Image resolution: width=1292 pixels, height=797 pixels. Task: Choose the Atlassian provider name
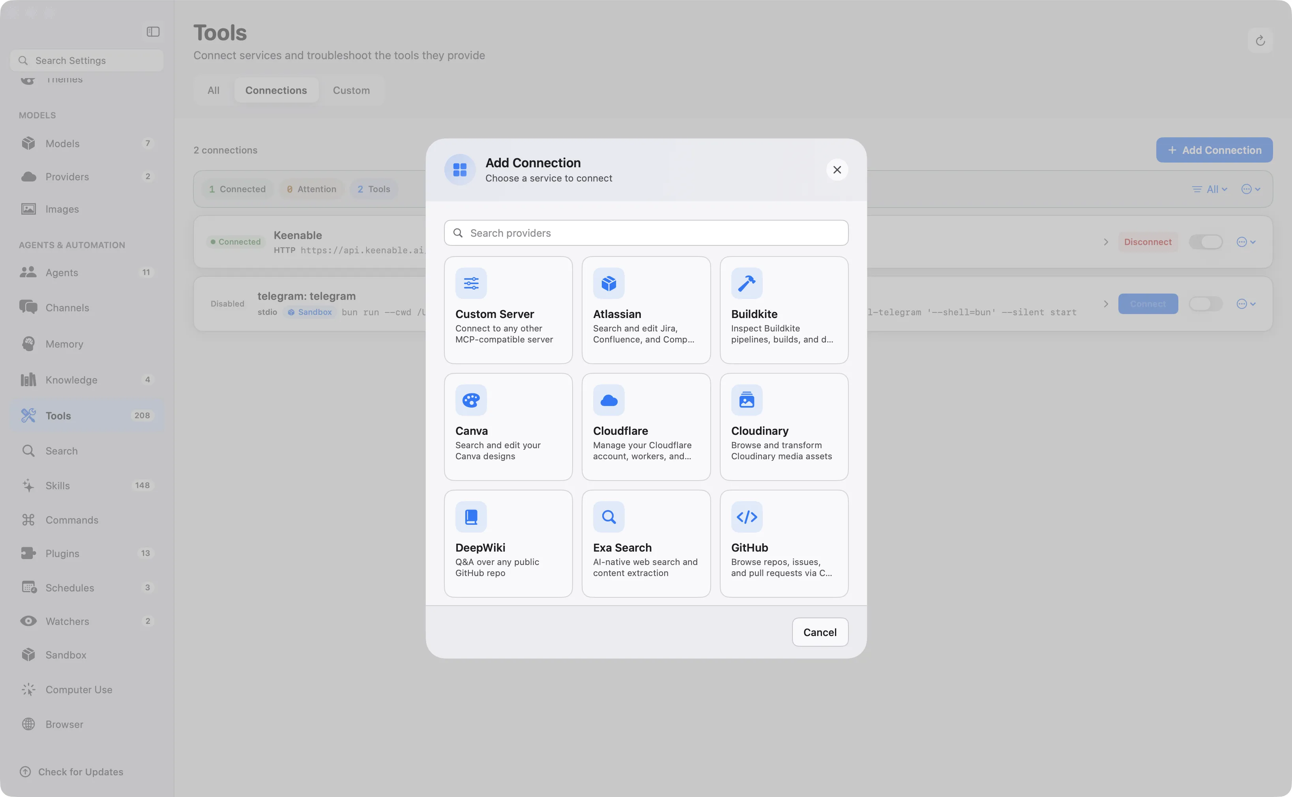(617, 314)
